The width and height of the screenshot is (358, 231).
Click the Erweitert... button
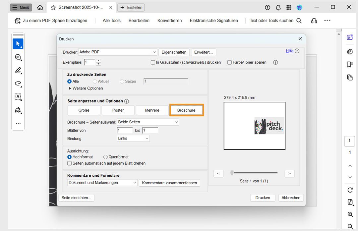click(204, 52)
